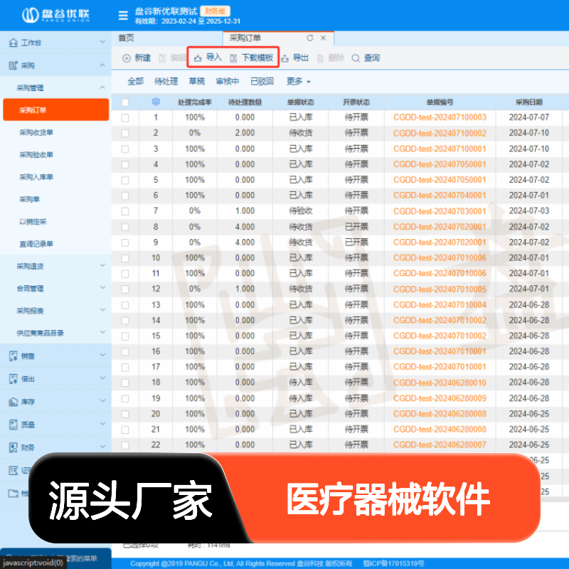Check the row 12 checkbox
The height and width of the screenshot is (569, 569).
(125, 289)
